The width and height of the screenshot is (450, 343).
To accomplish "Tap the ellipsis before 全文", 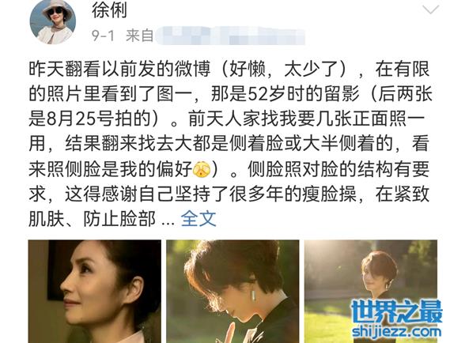I will coord(168,220).
